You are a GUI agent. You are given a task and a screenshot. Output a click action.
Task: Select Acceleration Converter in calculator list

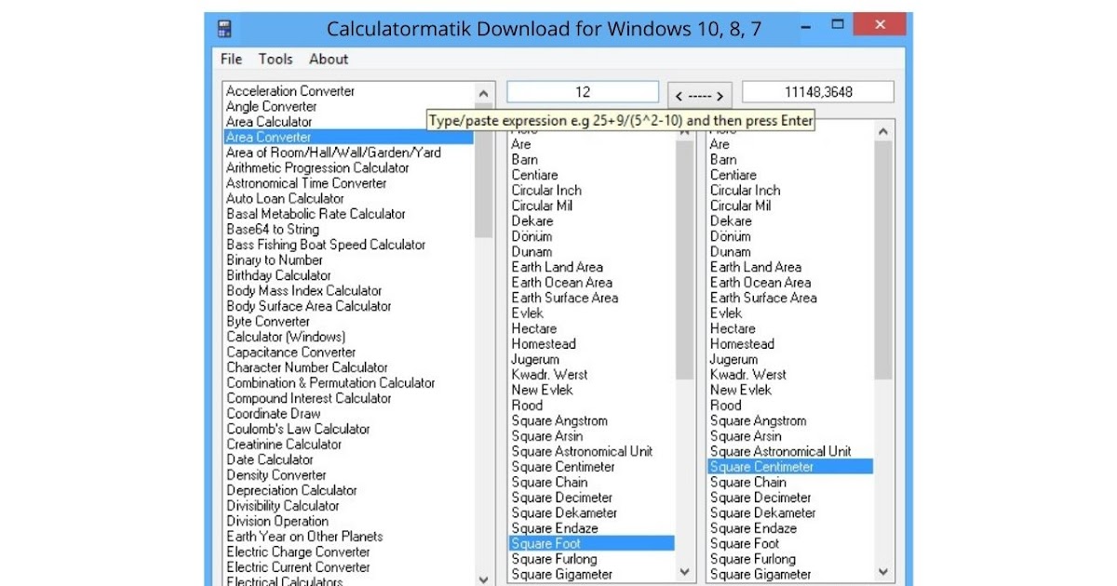(290, 91)
